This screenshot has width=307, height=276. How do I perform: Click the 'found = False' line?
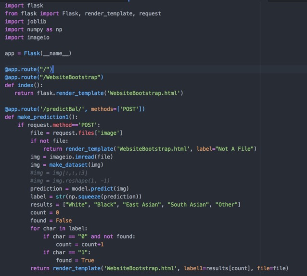tap(51, 221)
